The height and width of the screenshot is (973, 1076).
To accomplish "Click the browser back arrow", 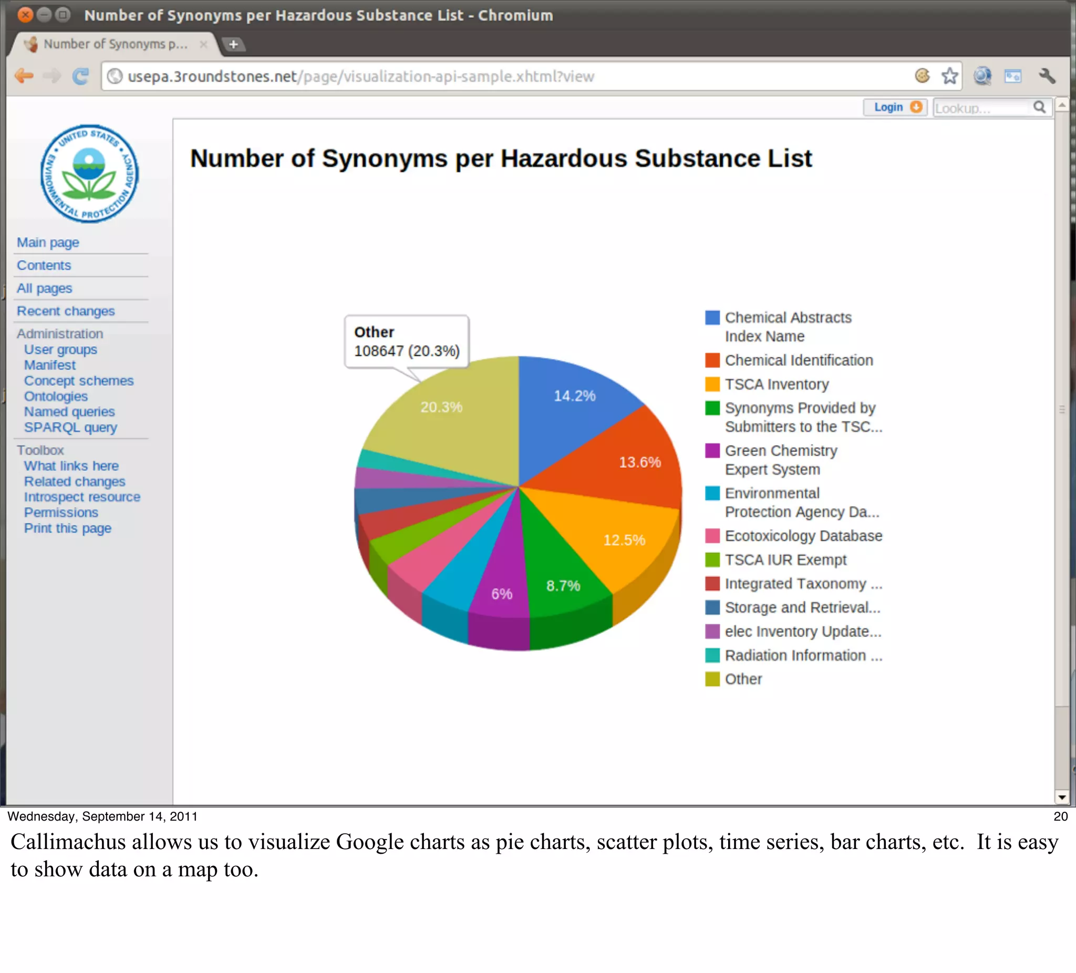I will (24, 76).
